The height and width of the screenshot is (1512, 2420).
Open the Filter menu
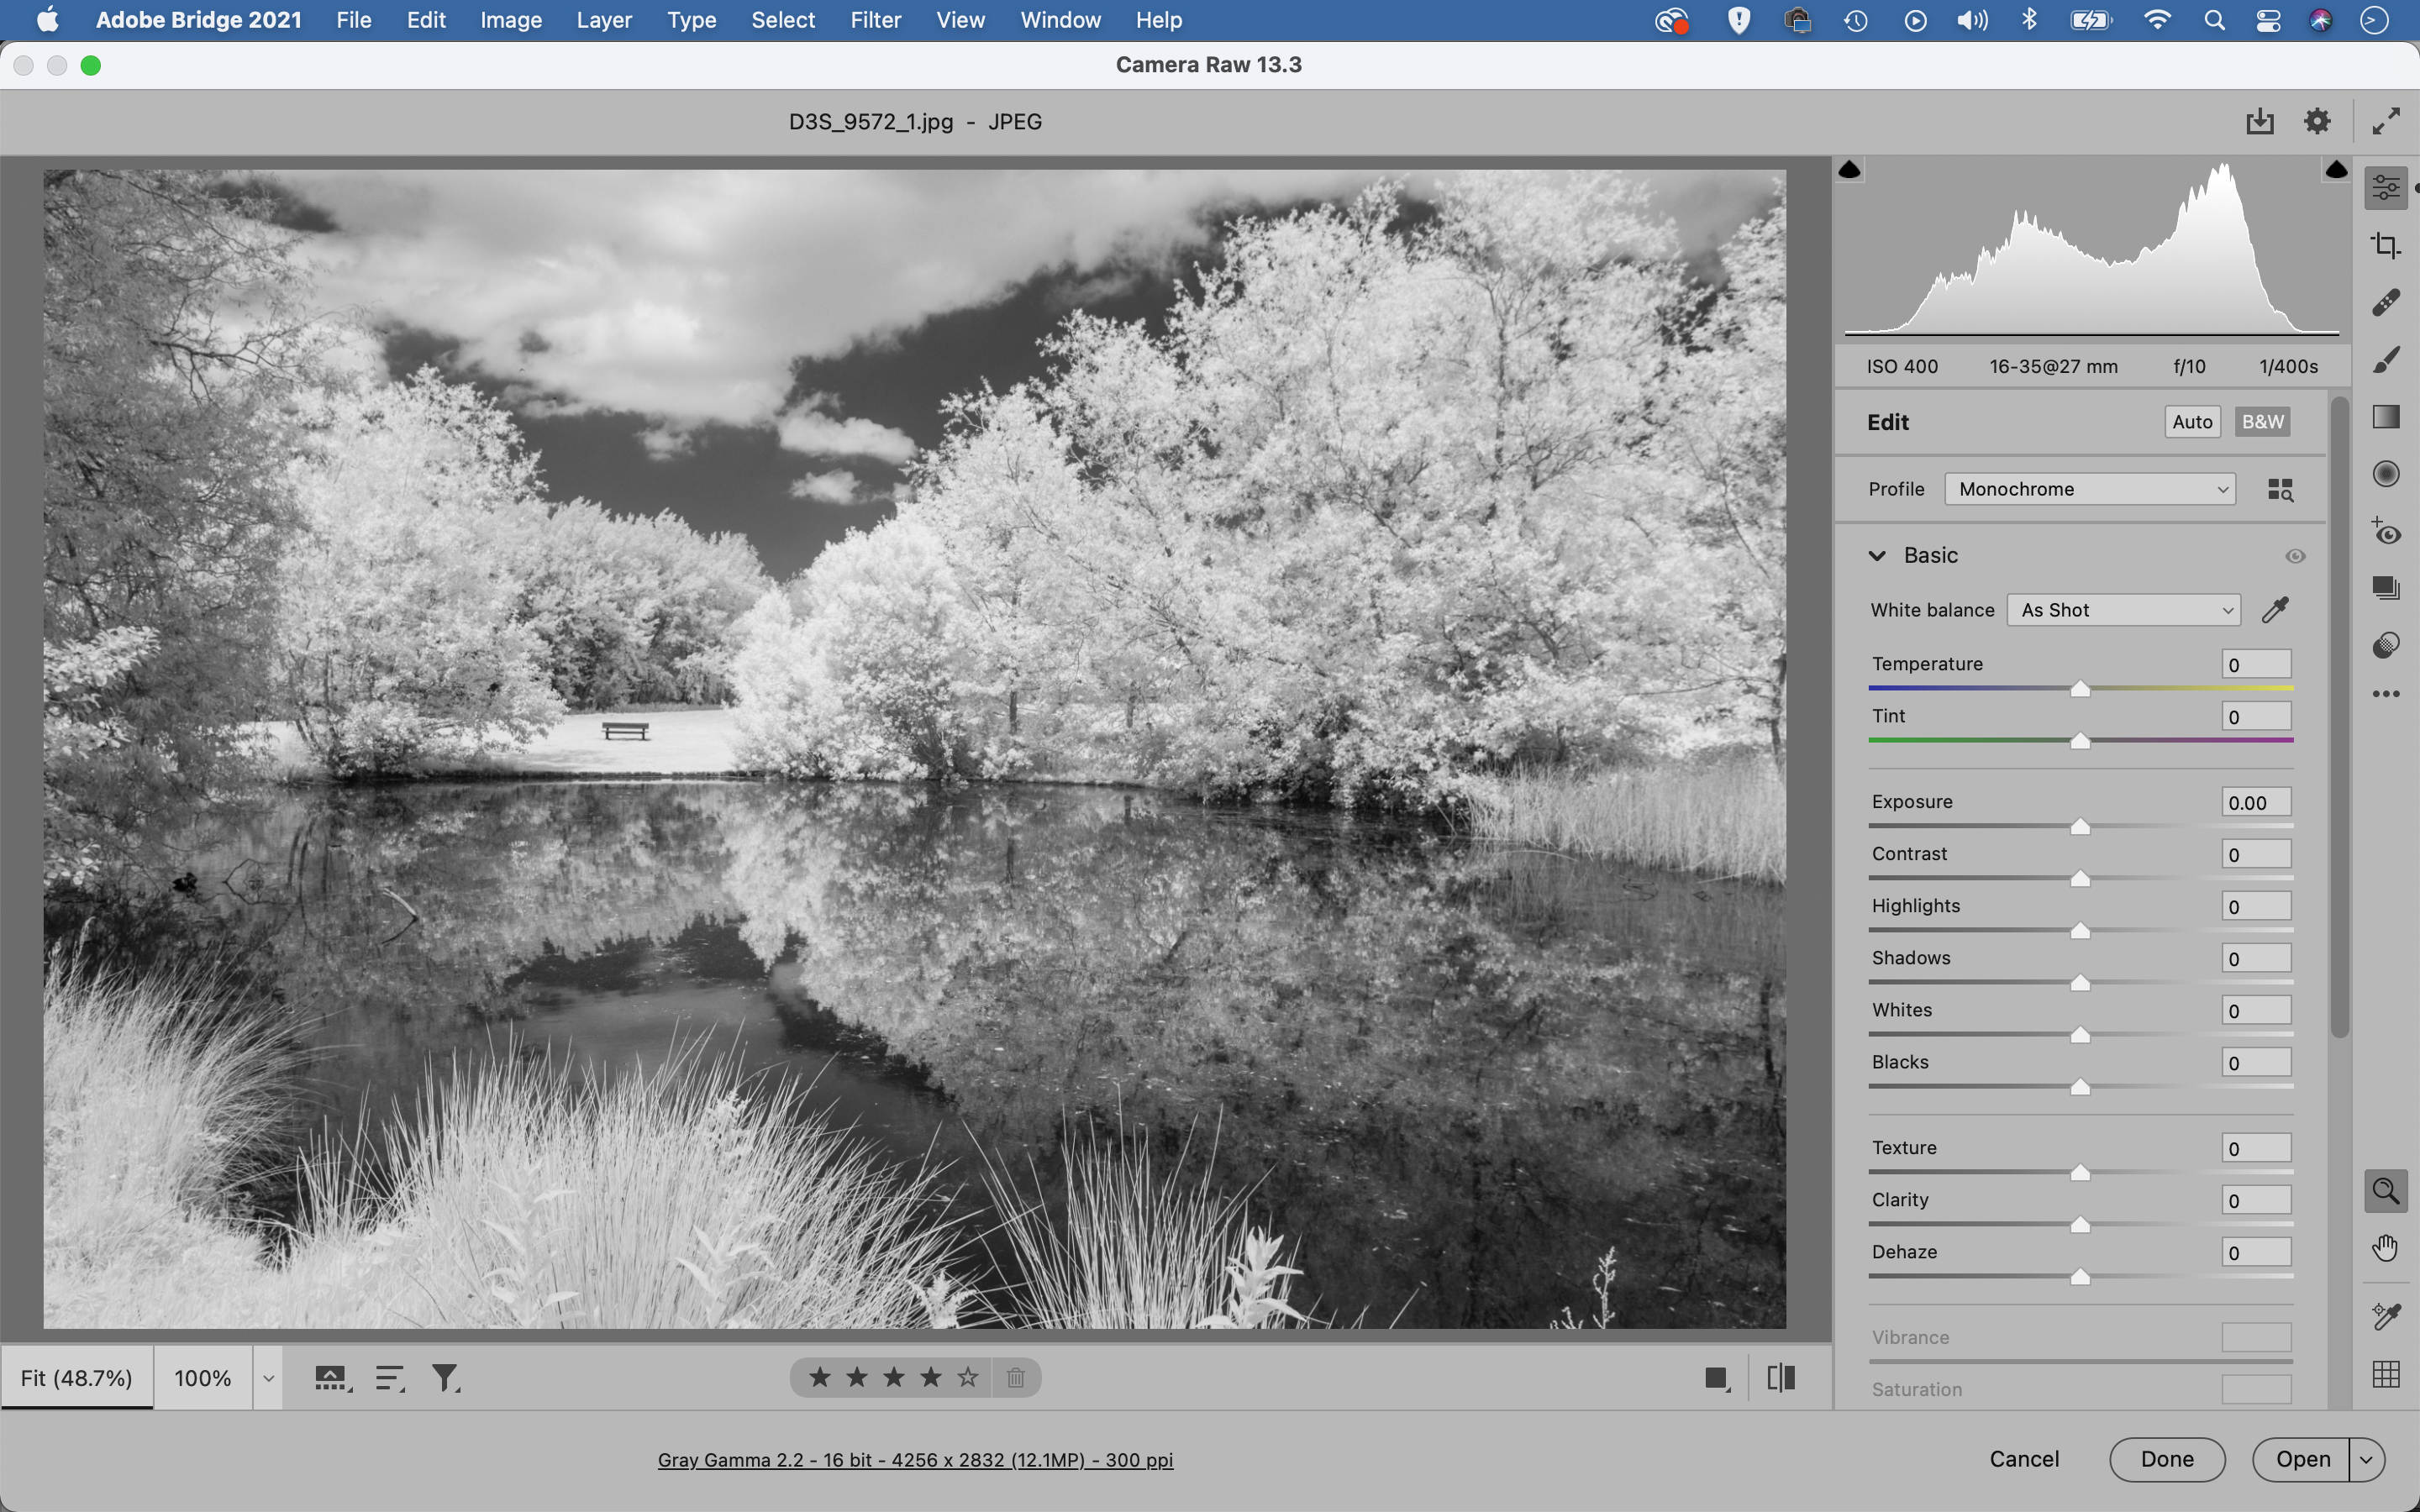click(875, 20)
